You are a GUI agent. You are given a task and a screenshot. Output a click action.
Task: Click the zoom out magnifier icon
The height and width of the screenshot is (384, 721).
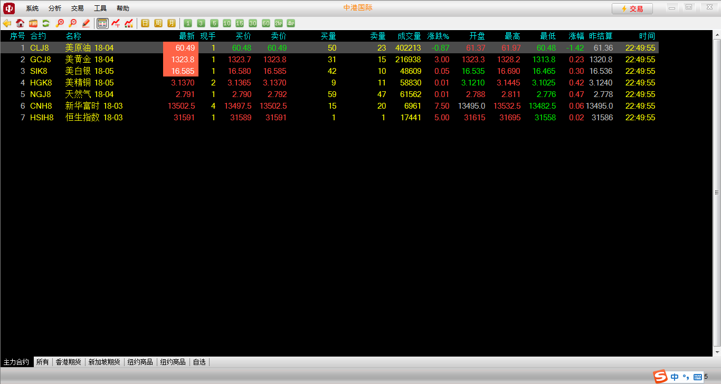(72, 23)
